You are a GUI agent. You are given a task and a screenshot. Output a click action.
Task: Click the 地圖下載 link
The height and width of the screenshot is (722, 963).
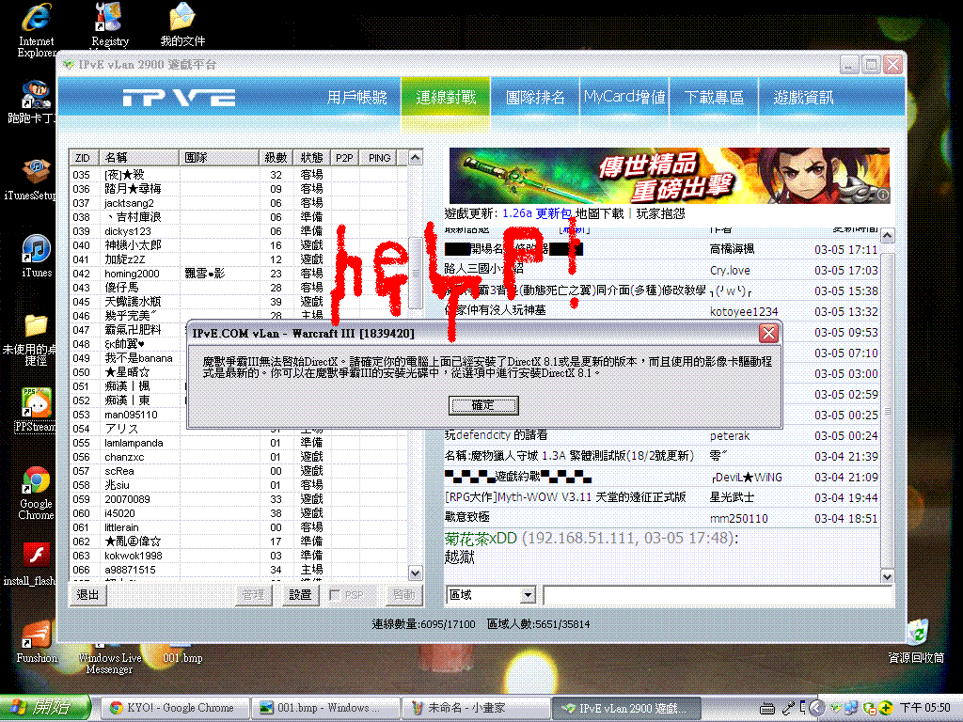click(x=599, y=213)
